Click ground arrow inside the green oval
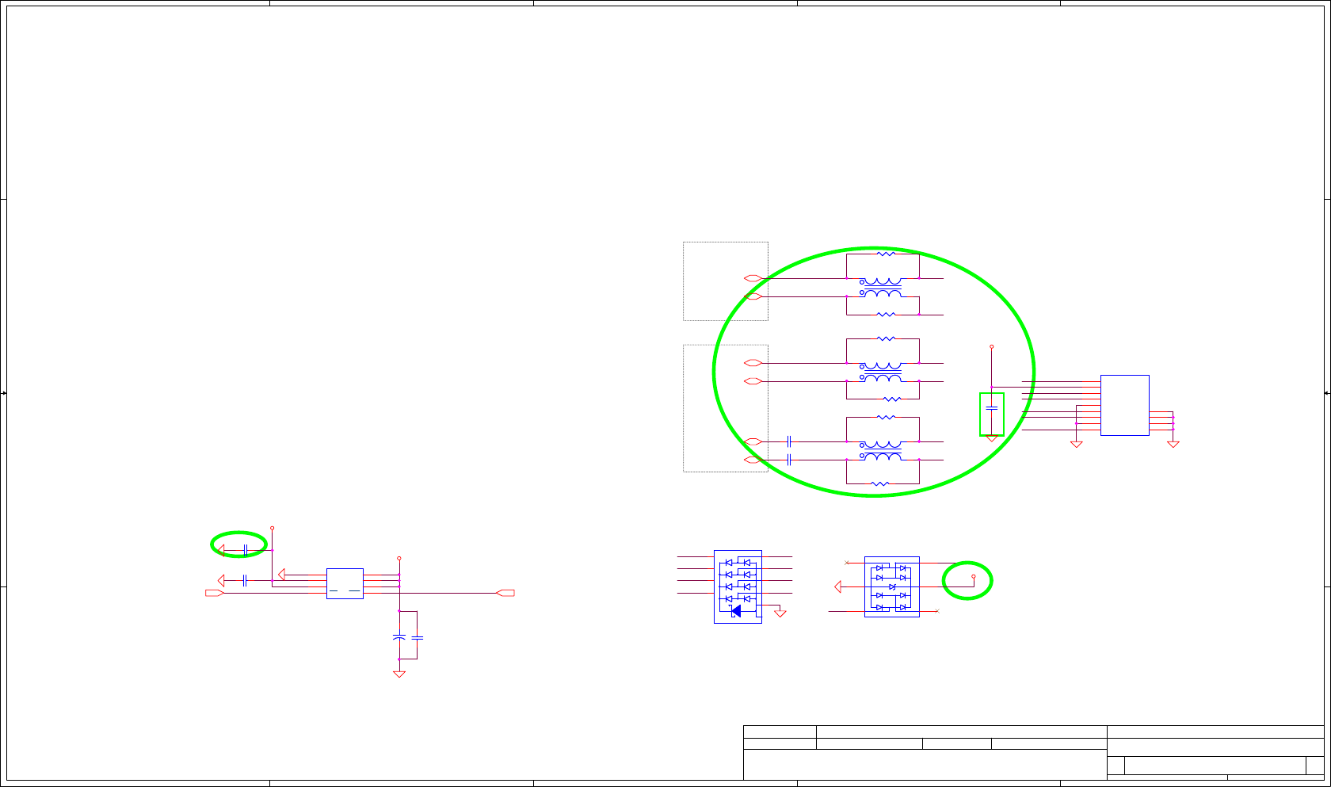 (x=222, y=549)
